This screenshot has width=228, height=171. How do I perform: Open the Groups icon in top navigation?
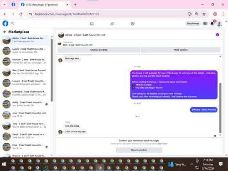[133, 24]
